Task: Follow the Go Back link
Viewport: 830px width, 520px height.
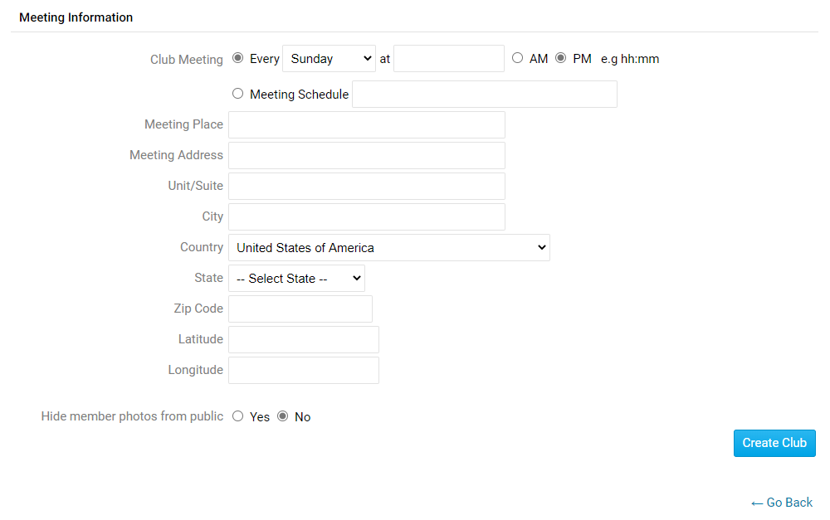Action: coord(781,503)
